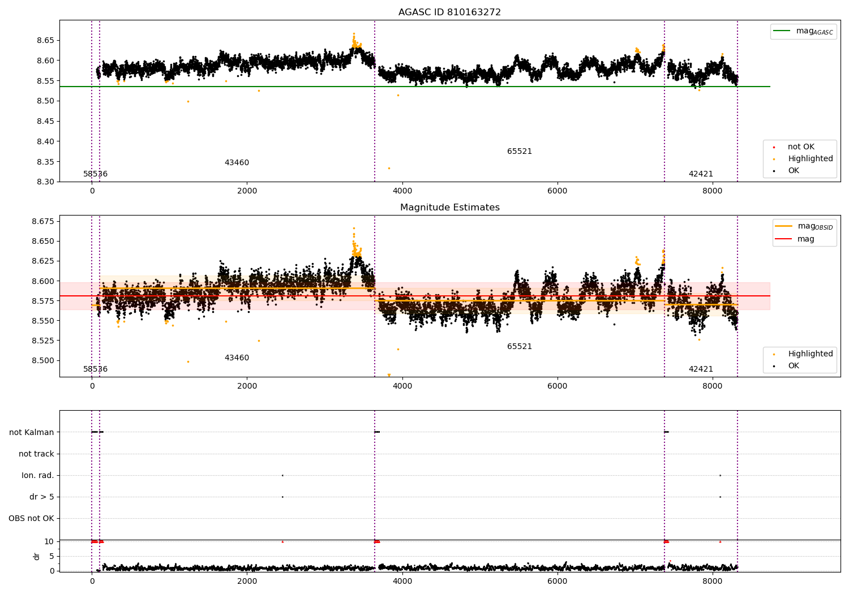Image resolution: width=849 pixels, height=594 pixels.
Task: Click the 5 tick on dr axis
Action: (x=52, y=557)
